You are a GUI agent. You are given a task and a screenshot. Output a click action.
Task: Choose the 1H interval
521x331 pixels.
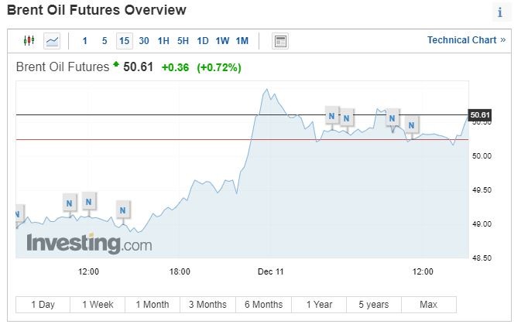point(163,41)
